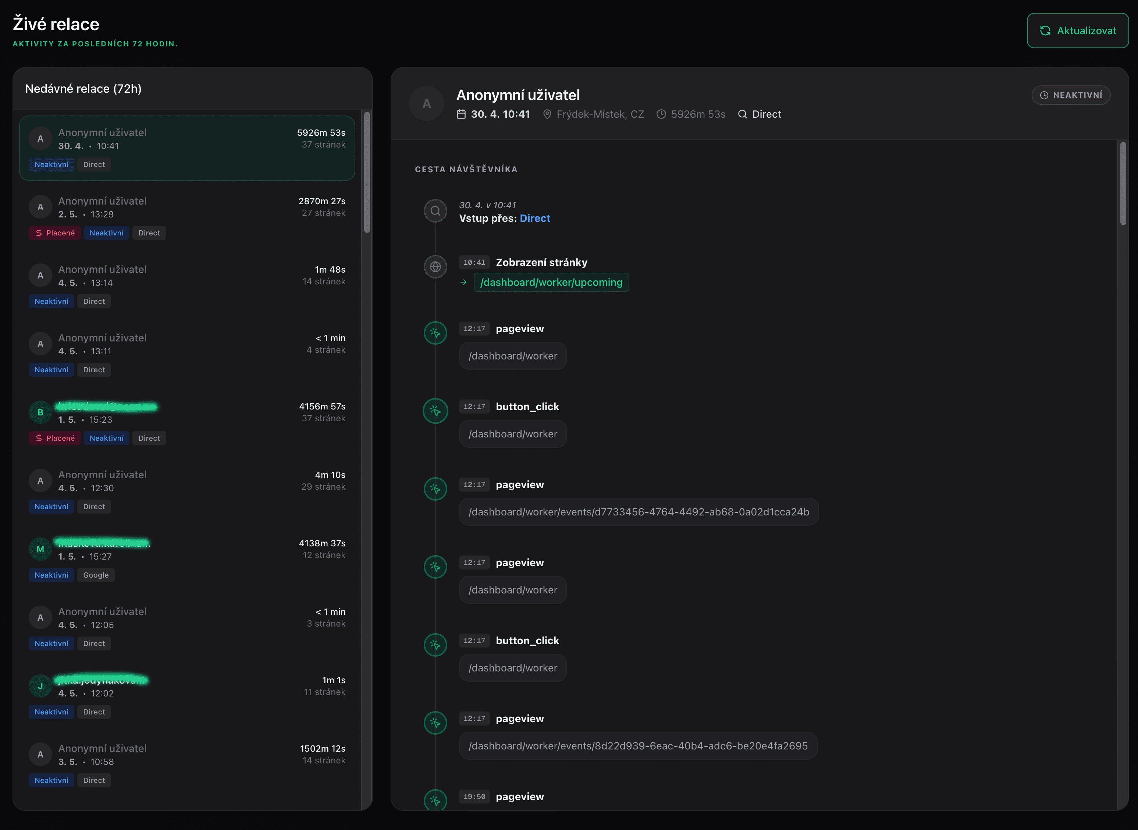
Task: Select the 30. 4. 10:41 anonymous session
Action: (187, 148)
